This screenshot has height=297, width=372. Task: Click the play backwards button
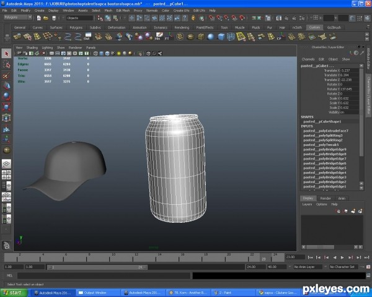point(335,257)
